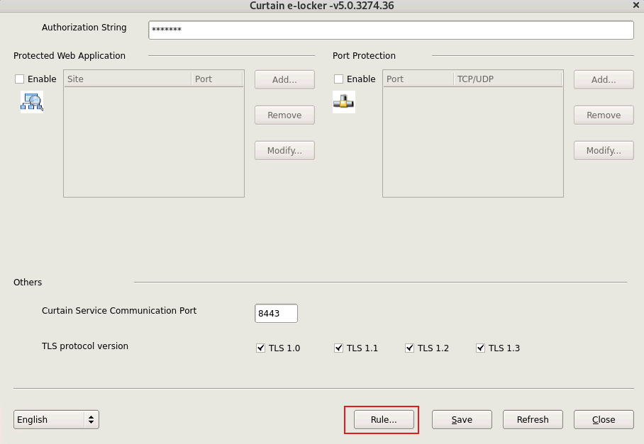Uncheck TLS 1.0 protocol

[x=260, y=348]
